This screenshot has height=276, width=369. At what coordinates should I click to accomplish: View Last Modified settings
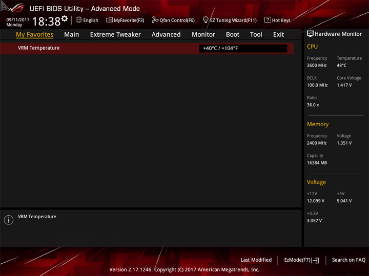256,260
